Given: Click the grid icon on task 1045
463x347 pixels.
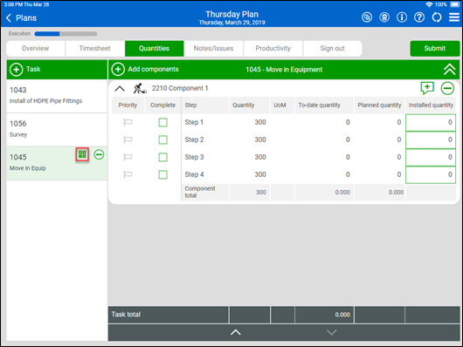Looking at the screenshot, I should (x=82, y=154).
